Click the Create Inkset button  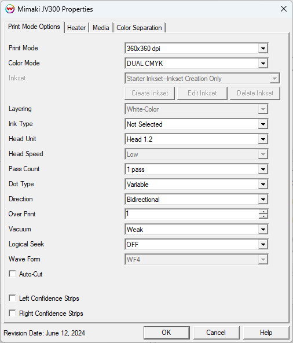[150, 93]
